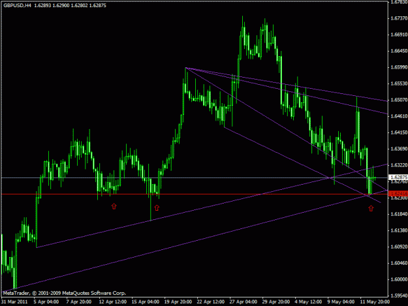408x306 pixels.
Task: Click the 1.65070 price axis label
Action: tap(399, 100)
